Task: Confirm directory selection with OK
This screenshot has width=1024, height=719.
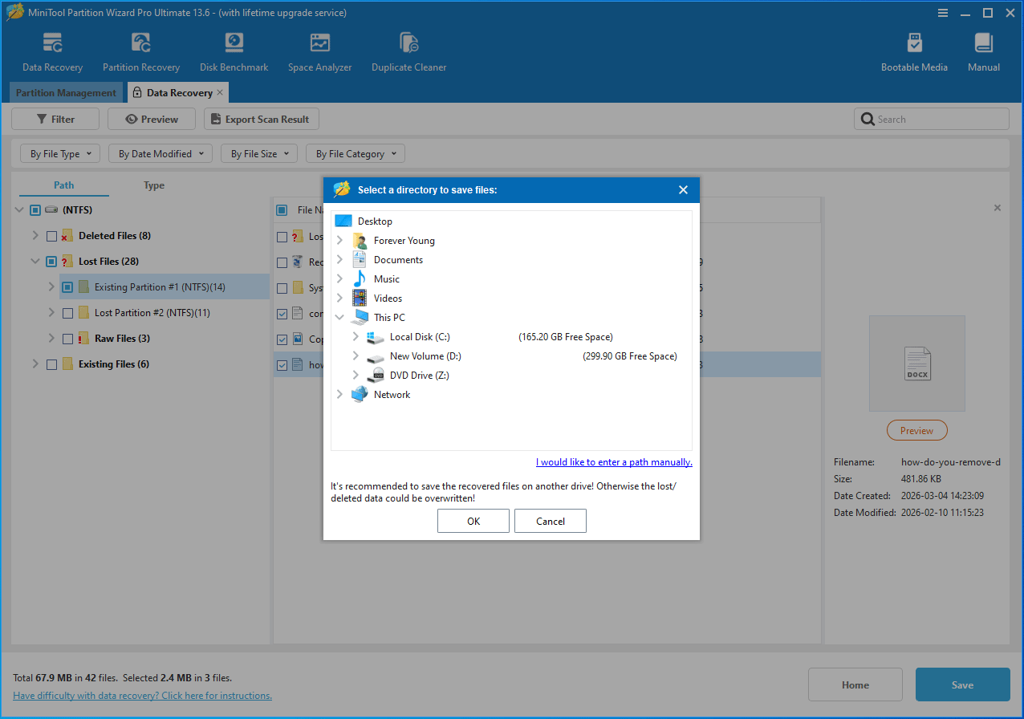Action: coord(473,520)
